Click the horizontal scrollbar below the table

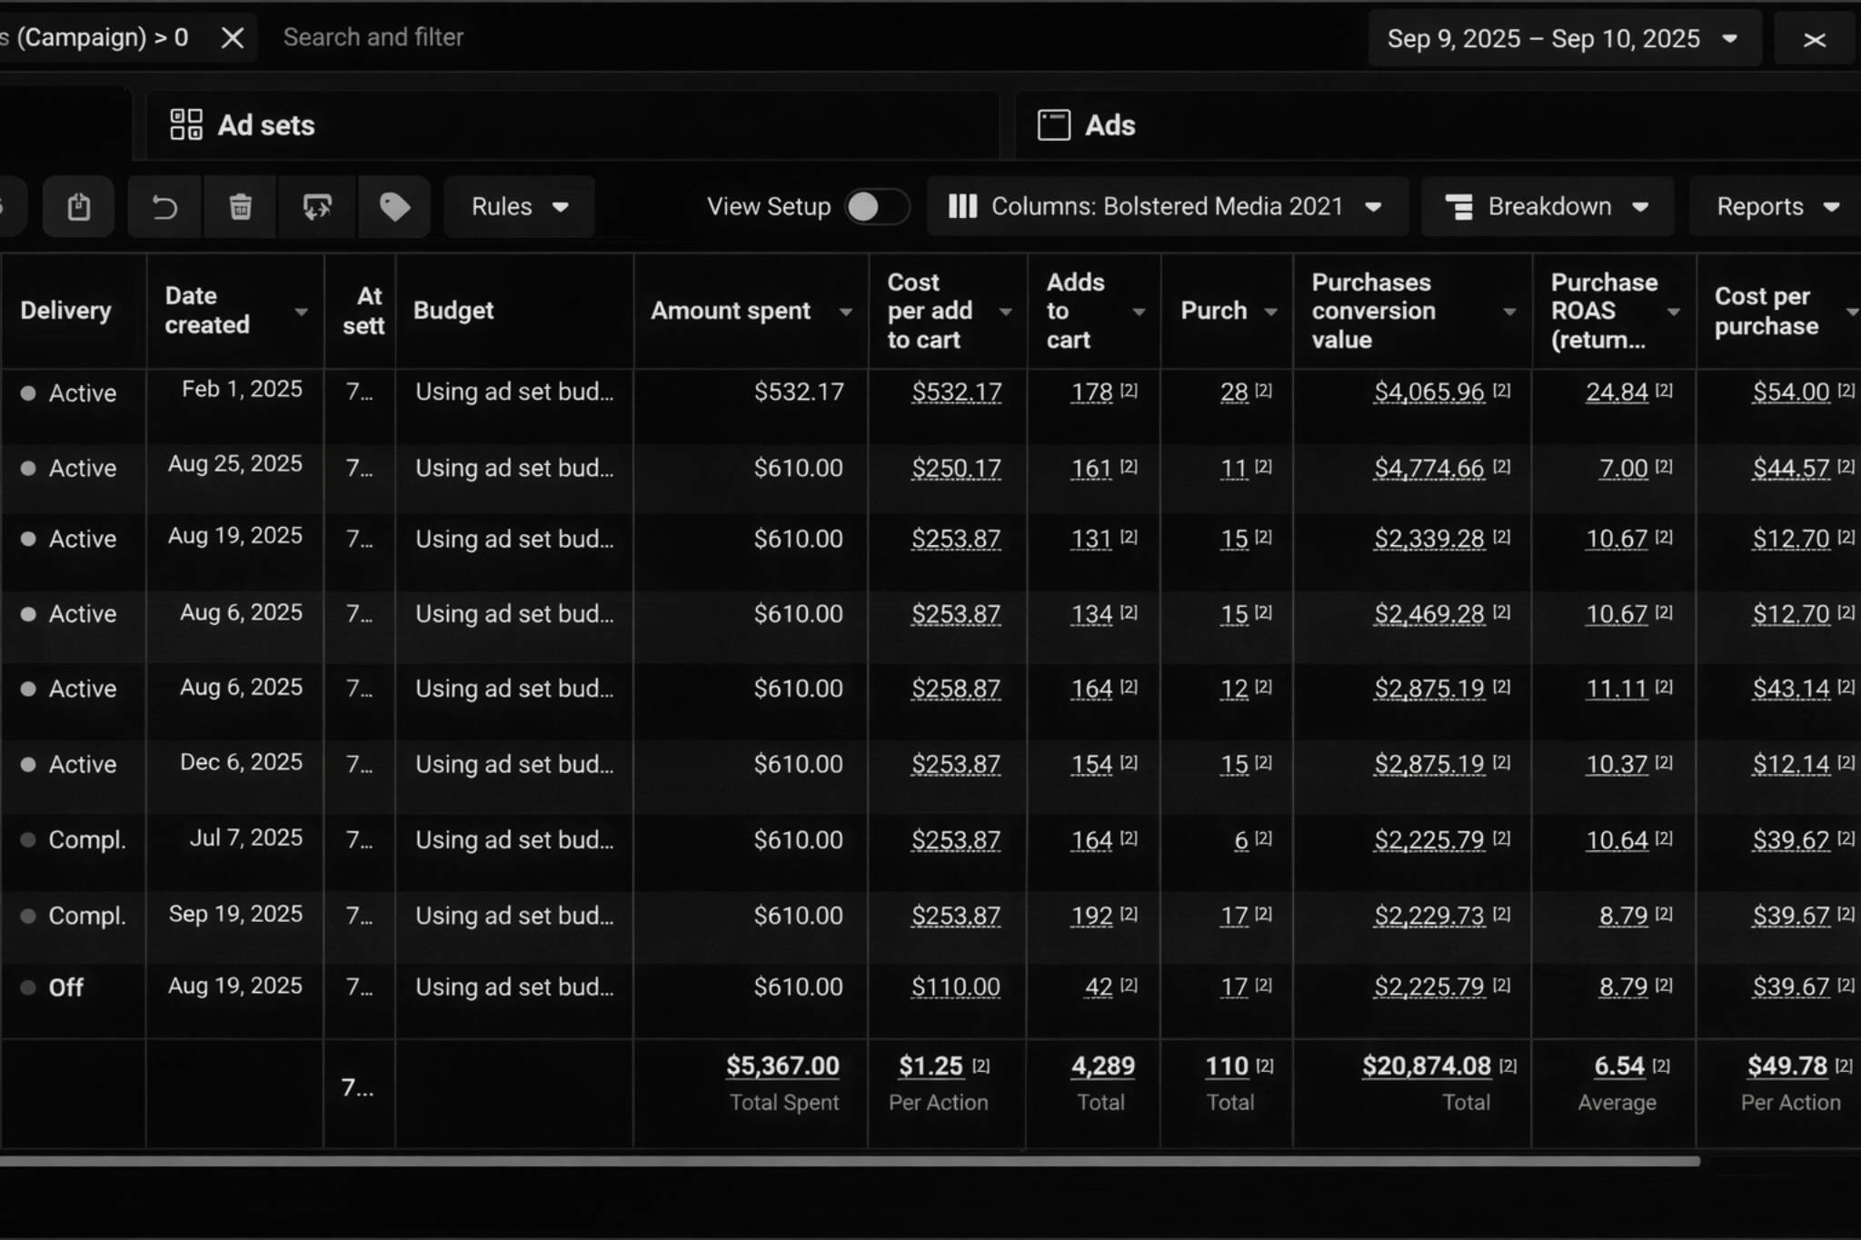[x=850, y=1161]
